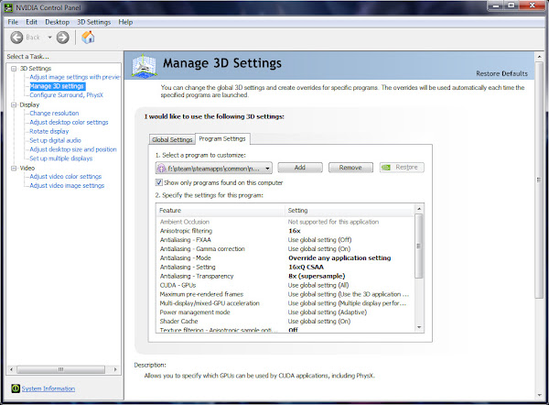
Task: Select Shader Cache row
Action: click(285, 322)
